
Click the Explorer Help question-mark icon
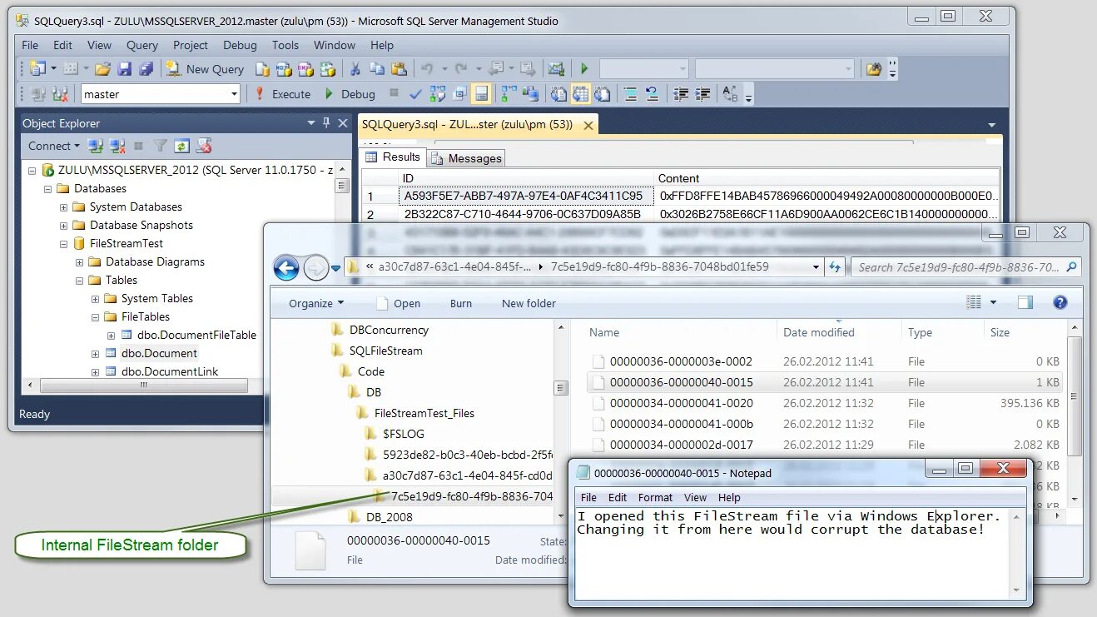coord(1060,303)
